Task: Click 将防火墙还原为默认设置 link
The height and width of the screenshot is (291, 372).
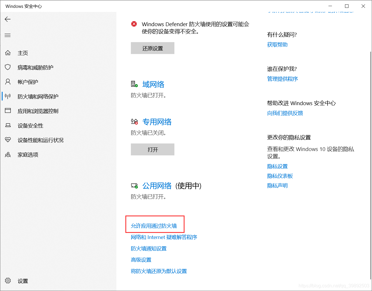Action: [x=159, y=271]
